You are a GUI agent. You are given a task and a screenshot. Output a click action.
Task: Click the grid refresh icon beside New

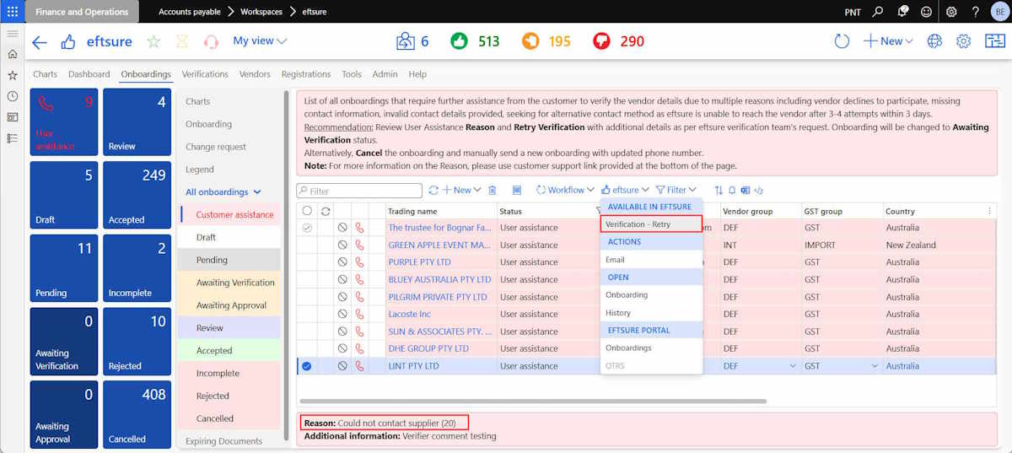(x=433, y=191)
